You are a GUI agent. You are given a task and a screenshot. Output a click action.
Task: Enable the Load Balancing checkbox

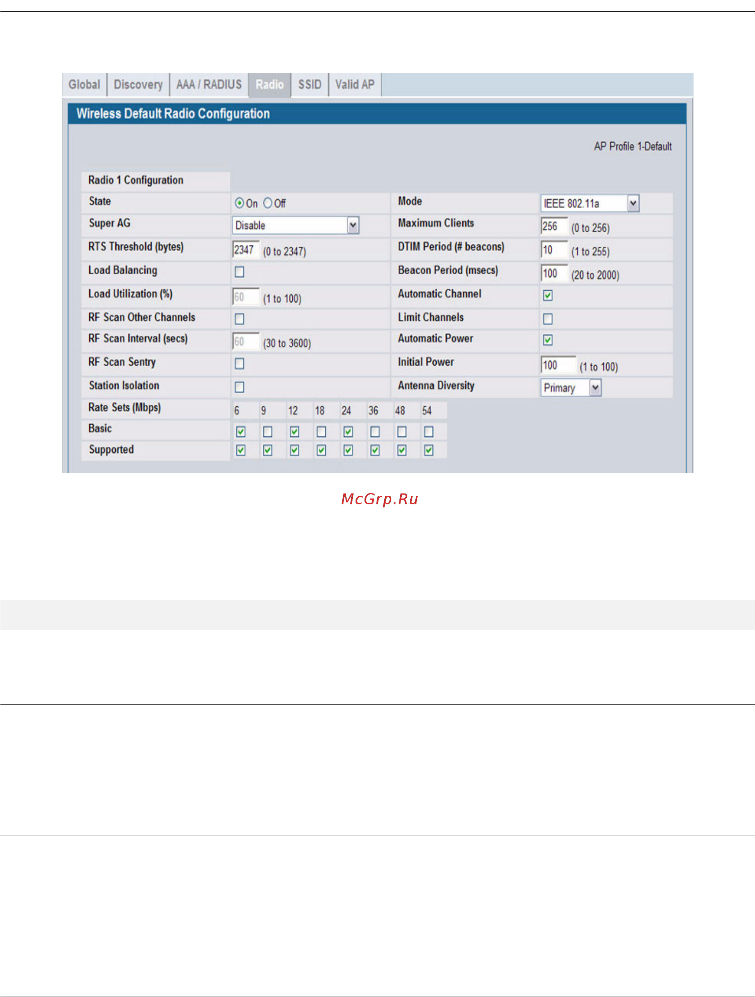pos(240,272)
